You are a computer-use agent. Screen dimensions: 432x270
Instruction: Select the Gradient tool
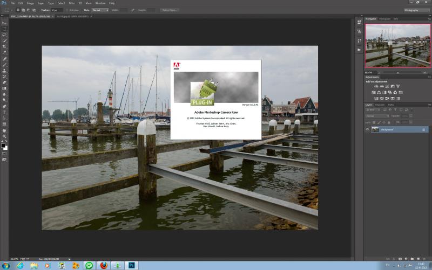coord(4,88)
